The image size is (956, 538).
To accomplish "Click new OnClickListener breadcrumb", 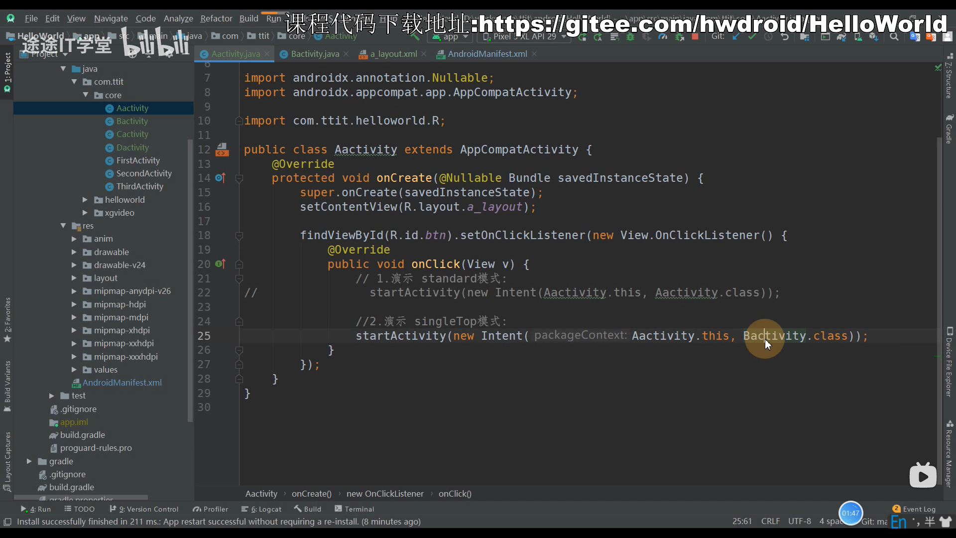I will 385,494.
